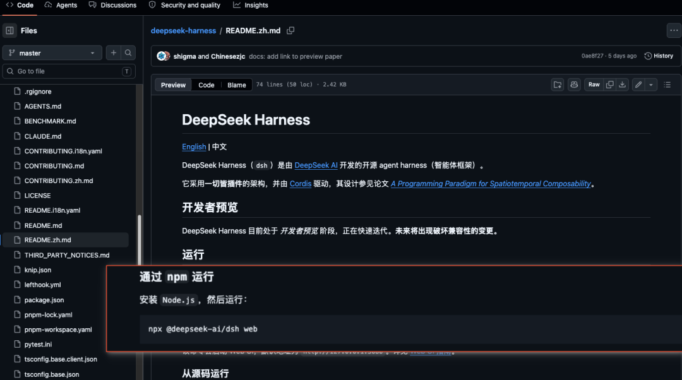The height and width of the screenshot is (380, 682).
Task: Open CONTRIBUTING.md file
Action: (54, 165)
